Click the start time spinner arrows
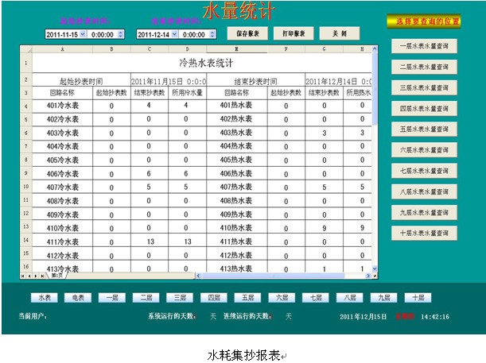486x363 pixels. tap(121, 34)
